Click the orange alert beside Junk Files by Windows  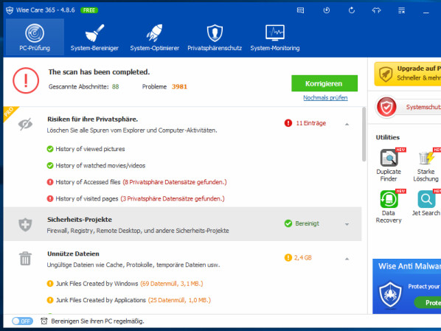tap(50, 284)
